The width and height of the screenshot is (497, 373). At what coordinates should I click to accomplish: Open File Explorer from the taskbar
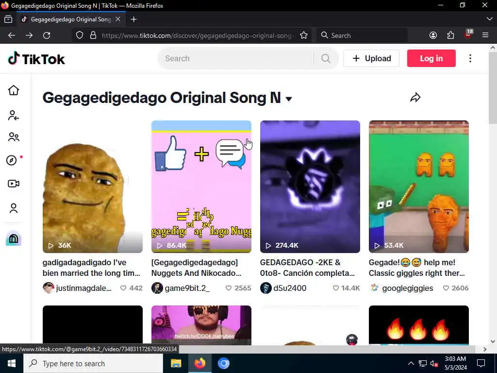tap(176, 363)
